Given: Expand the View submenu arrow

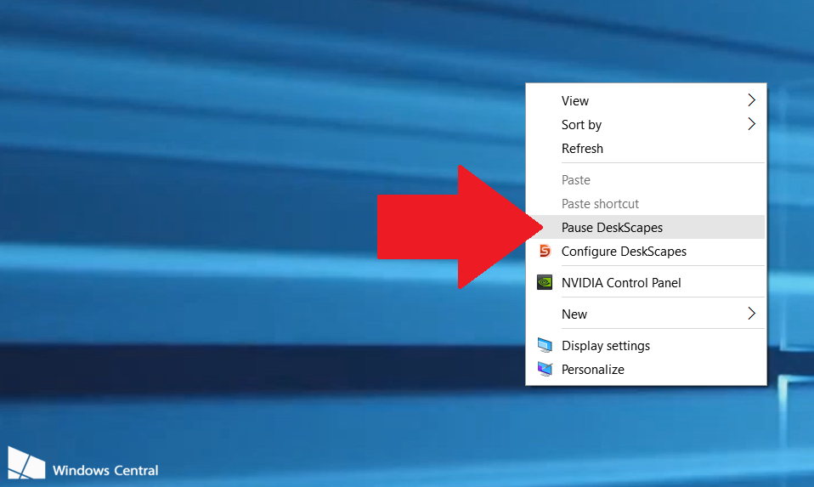Looking at the screenshot, I should point(751,100).
